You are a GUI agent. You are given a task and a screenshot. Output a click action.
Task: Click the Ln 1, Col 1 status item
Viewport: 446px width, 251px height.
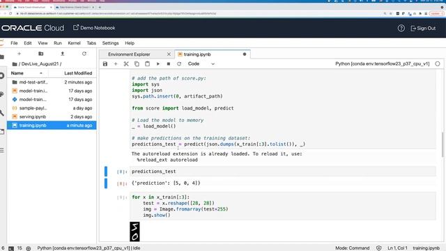click(397, 248)
